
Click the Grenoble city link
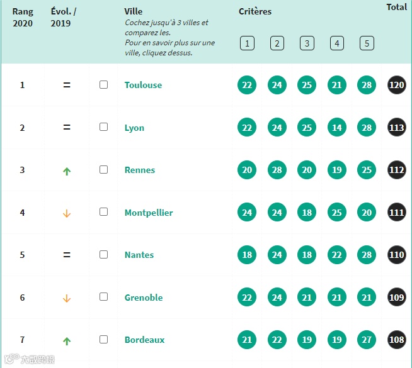coord(144,298)
